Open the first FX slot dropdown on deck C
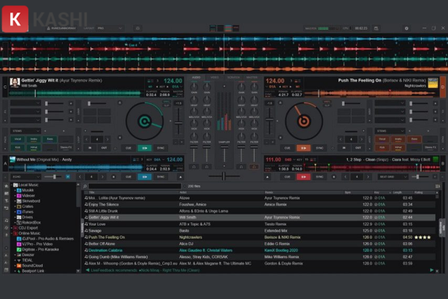The height and width of the screenshot is (299, 448). tap(25, 103)
